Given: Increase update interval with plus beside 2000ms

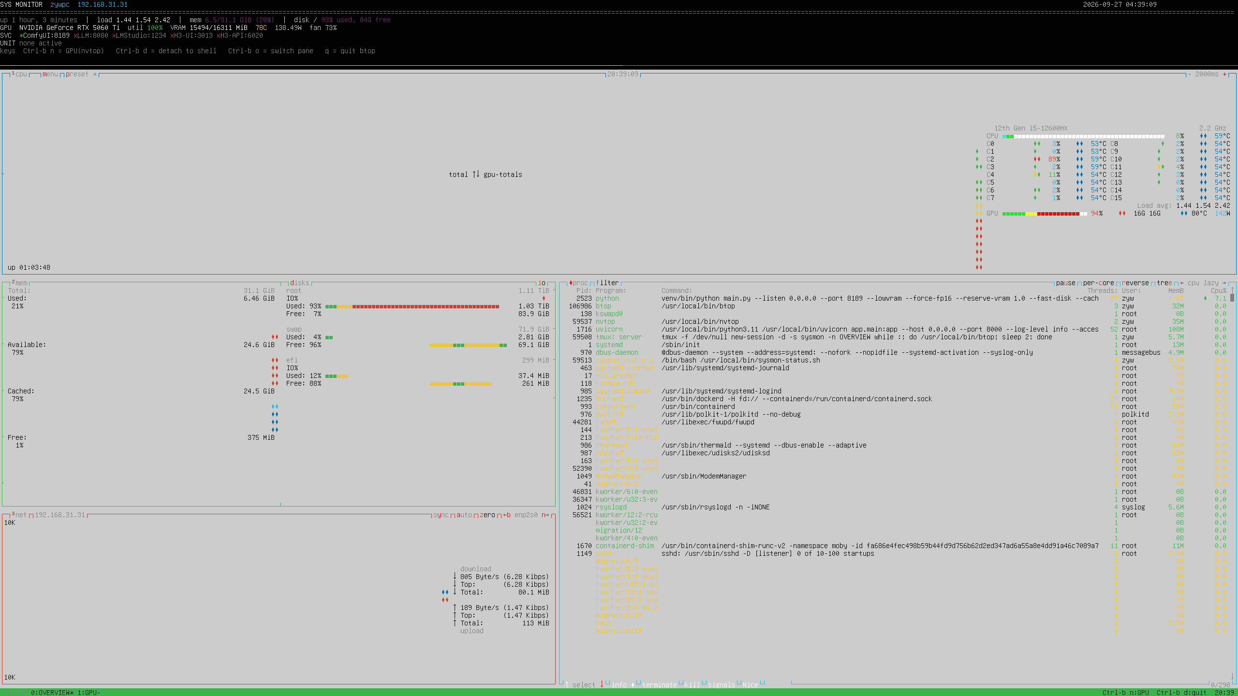Looking at the screenshot, I should (x=1224, y=74).
